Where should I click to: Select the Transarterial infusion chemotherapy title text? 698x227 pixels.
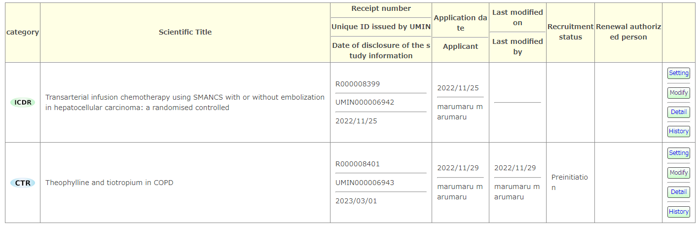coord(185,102)
